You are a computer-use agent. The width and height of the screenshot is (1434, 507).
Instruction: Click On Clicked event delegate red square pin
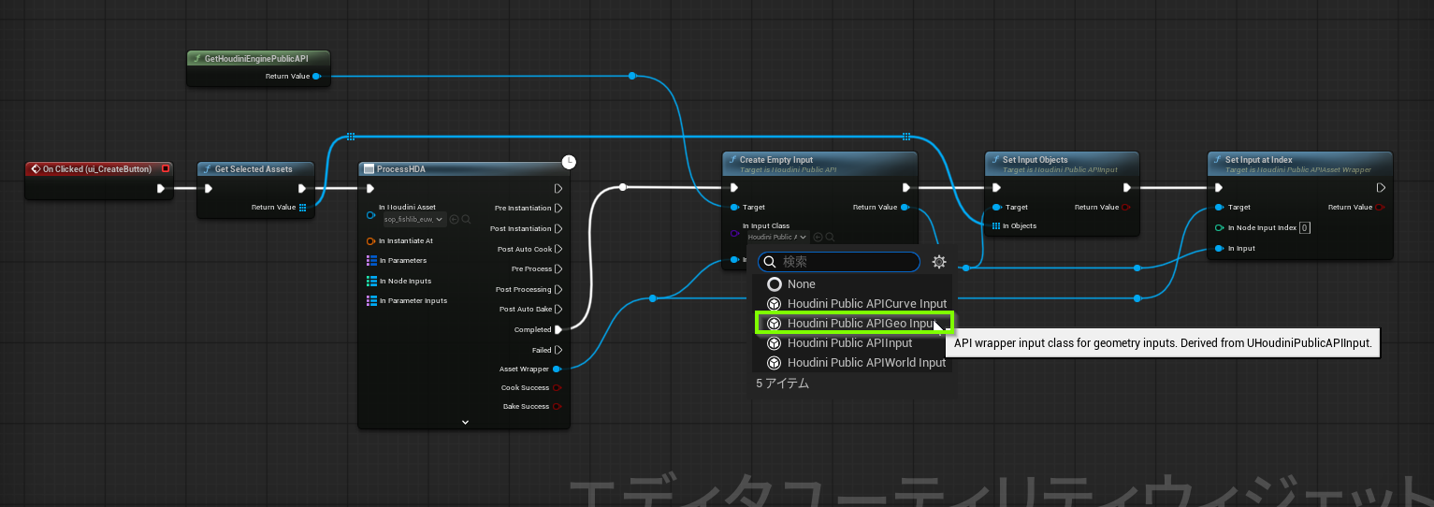(166, 169)
